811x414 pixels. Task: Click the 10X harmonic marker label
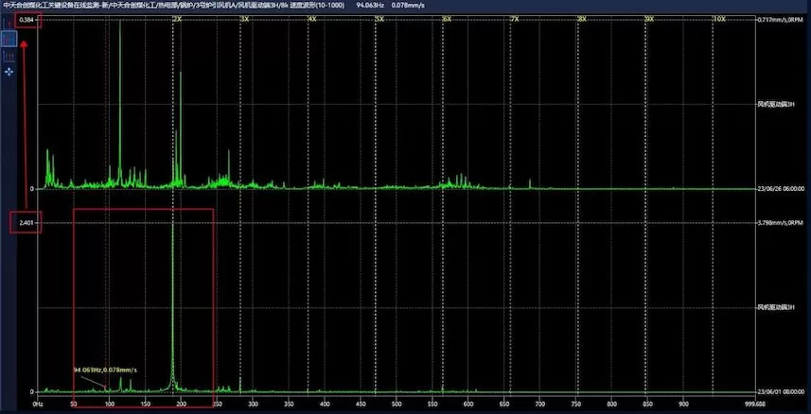point(719,19)
